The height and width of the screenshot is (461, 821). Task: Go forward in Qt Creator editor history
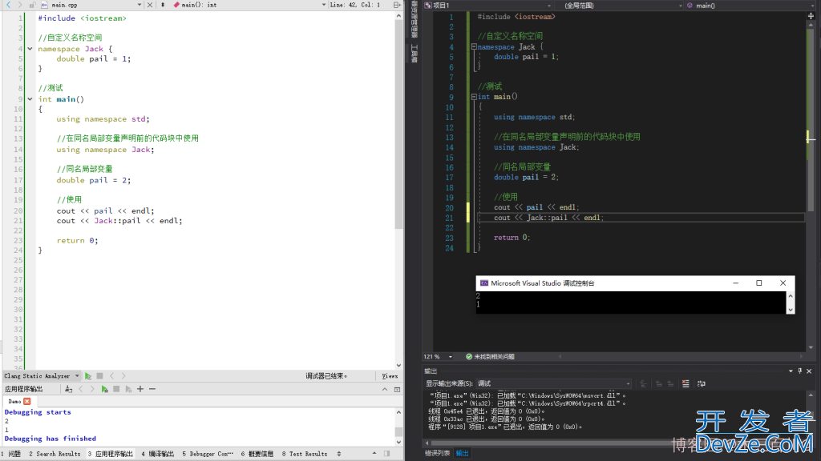point(20,5)
